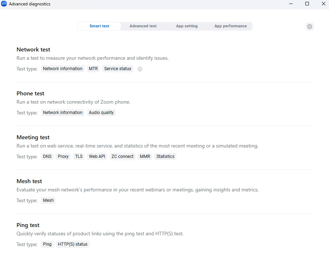Click the Ping test type tag
Image resolution: width=329 pixels, height=254 pixels.
pos(47,244)
